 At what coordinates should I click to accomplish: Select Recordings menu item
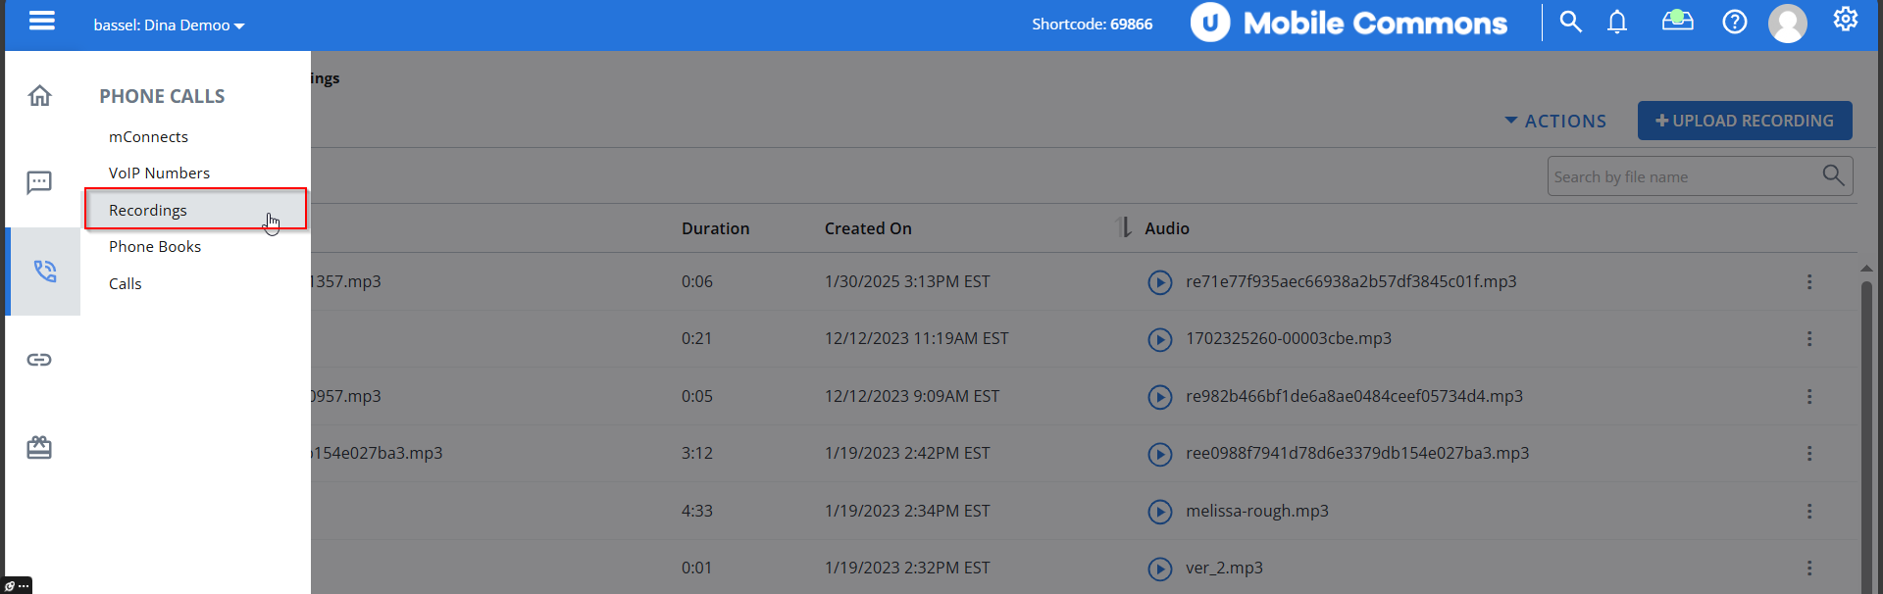coord(195,210)
